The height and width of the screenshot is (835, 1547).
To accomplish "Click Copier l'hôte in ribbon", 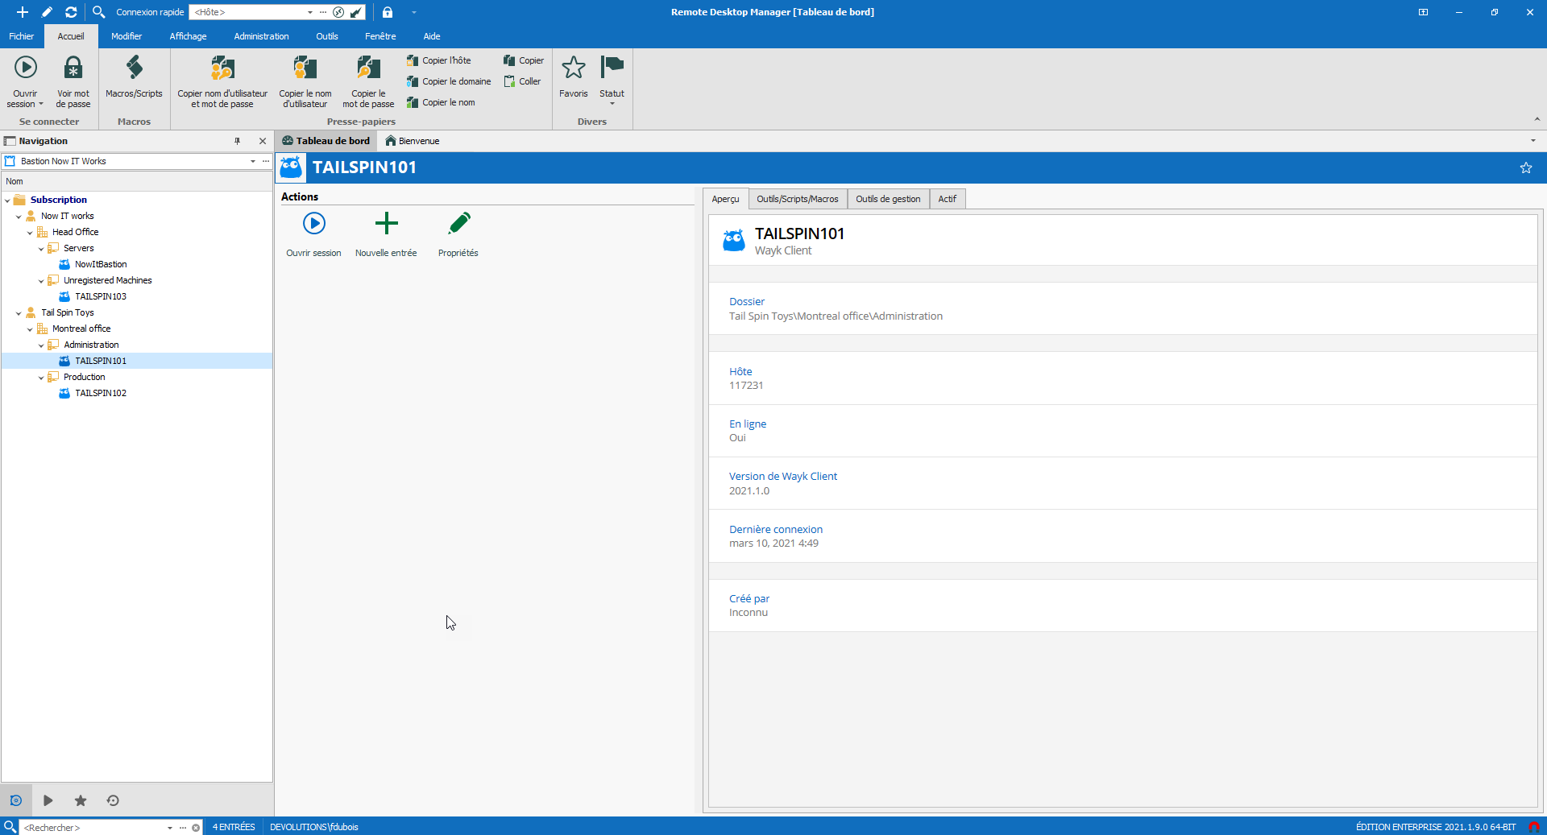I will click(x=439, y=60).
